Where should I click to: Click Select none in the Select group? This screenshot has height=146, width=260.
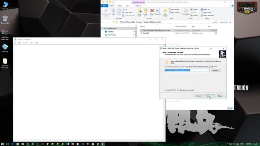click(x=206, y=13)
